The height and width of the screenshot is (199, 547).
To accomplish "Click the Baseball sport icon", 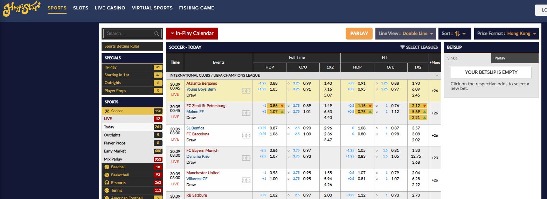I will 107,167.
